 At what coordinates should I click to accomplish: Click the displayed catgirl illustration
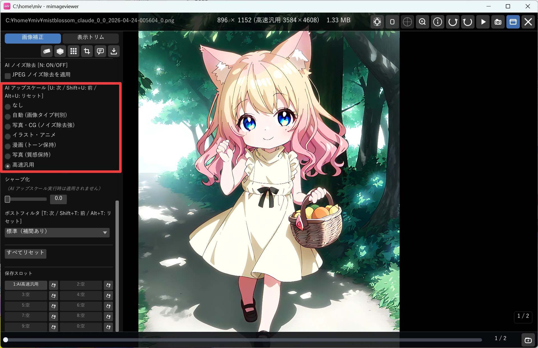269,181
